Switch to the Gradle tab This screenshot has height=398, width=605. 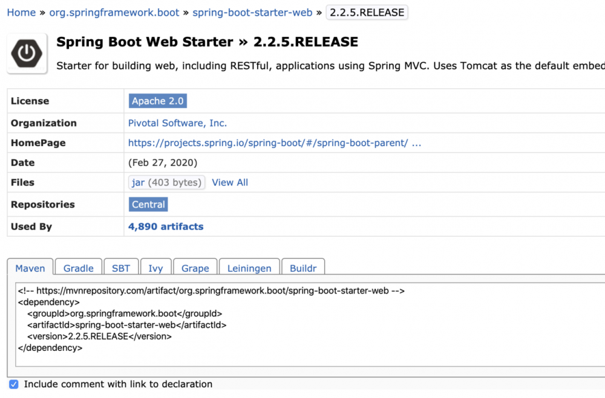[77, 268]
